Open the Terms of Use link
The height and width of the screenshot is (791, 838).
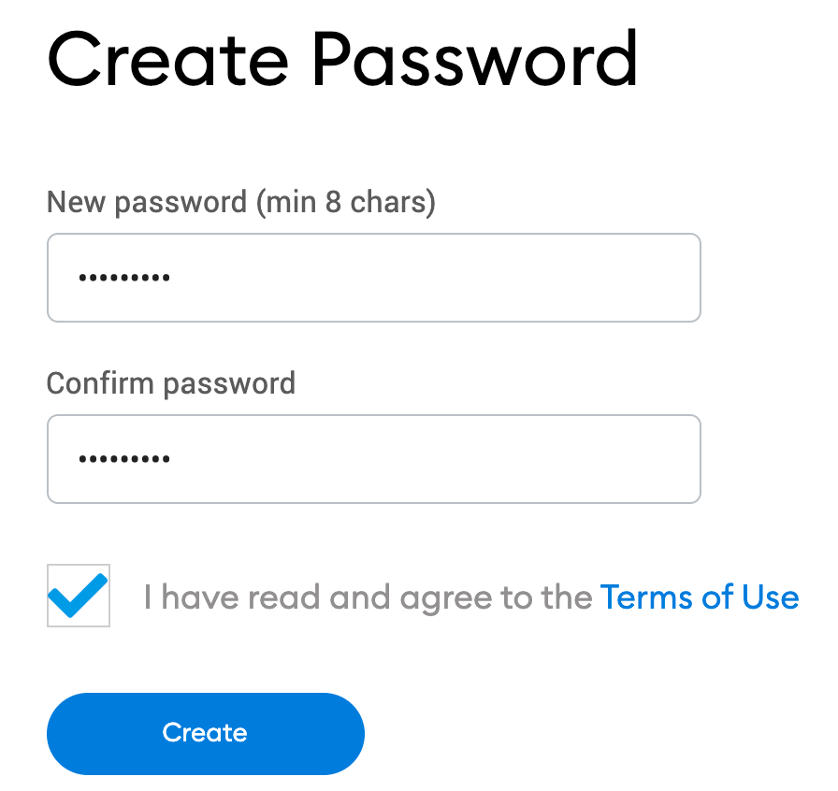(700, 597)
